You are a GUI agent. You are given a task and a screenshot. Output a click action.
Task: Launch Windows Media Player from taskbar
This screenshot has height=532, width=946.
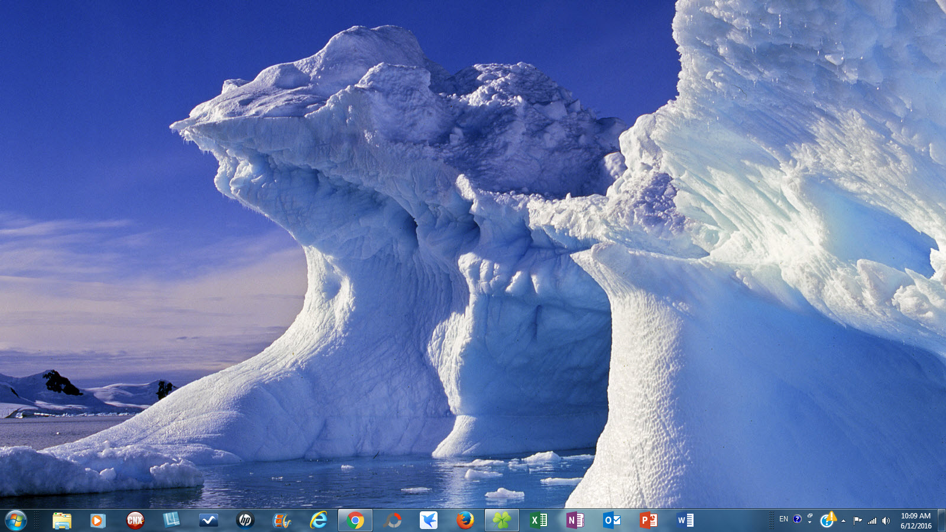(x=98, y=520)
